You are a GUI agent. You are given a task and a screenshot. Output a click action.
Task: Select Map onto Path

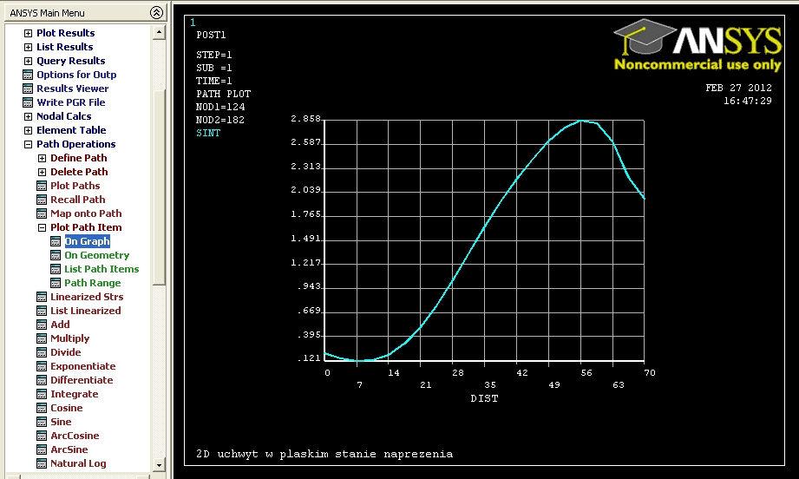point(86,213)
